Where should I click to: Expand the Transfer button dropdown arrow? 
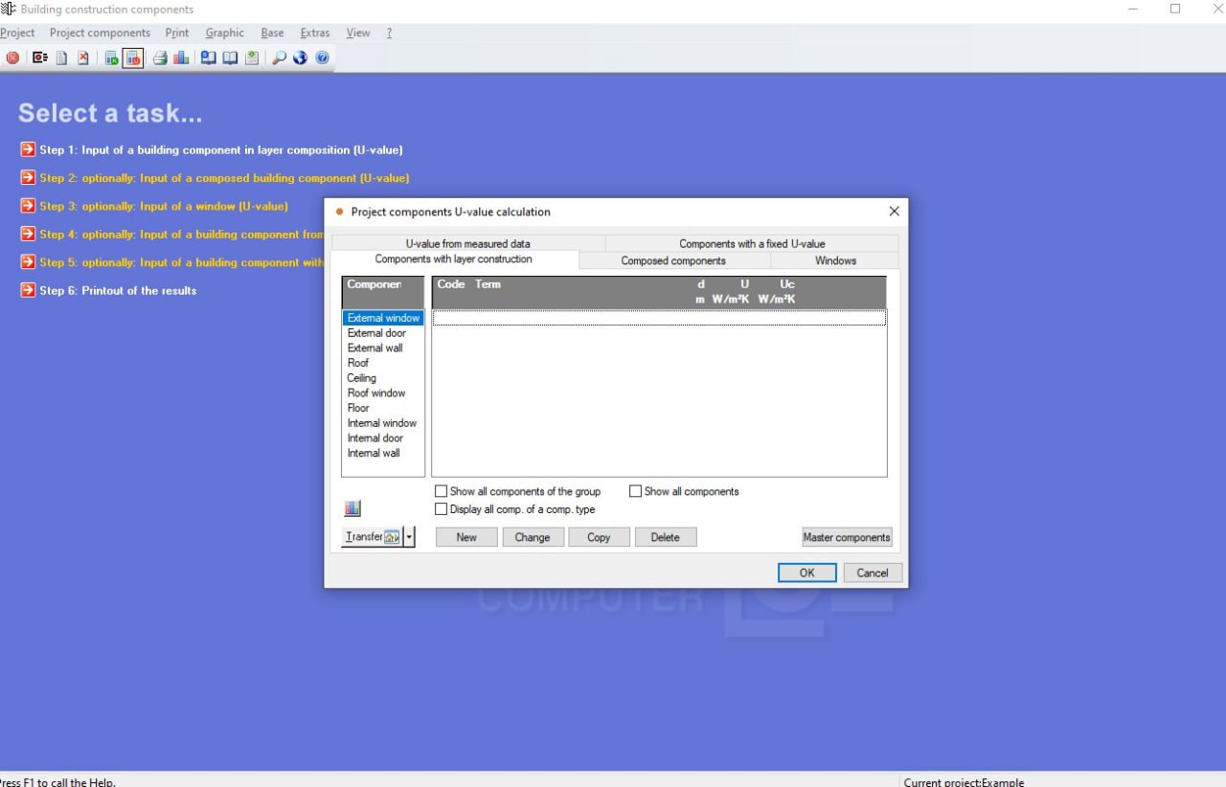click(x=410, y=537)
